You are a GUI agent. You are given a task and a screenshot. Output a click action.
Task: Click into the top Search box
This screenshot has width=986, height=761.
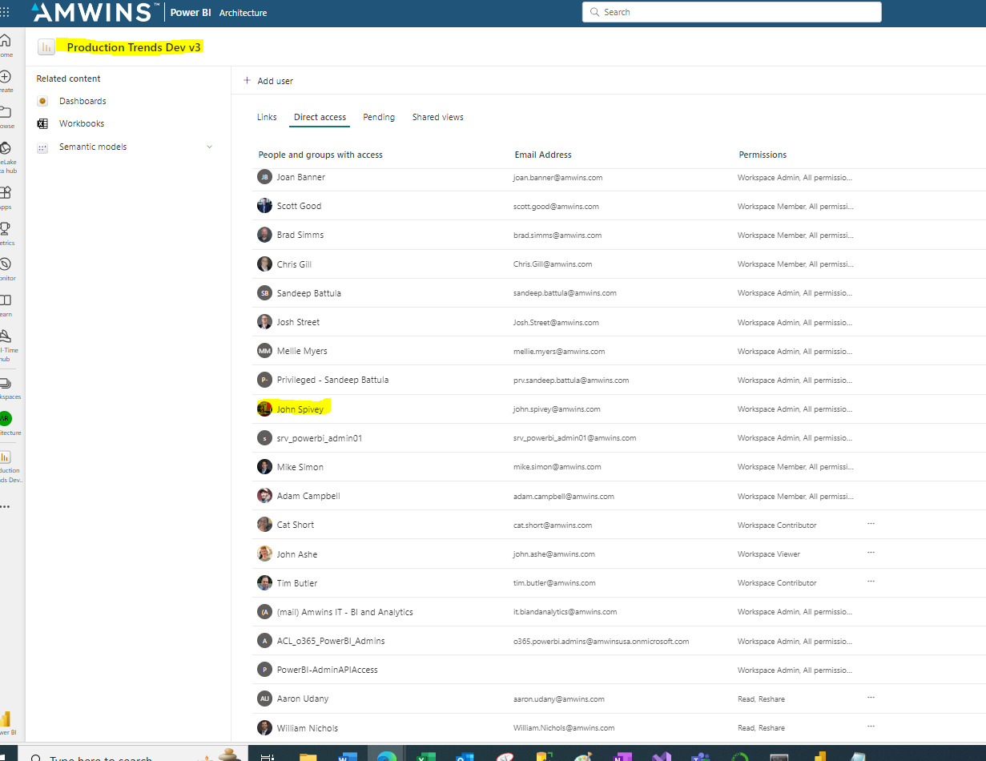tap(731, 12)
